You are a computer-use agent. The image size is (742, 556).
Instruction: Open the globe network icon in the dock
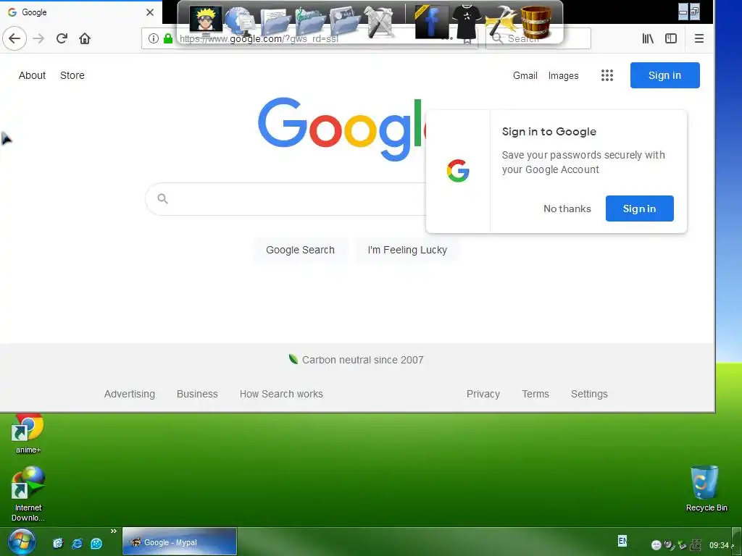click(x=241, y=22)
